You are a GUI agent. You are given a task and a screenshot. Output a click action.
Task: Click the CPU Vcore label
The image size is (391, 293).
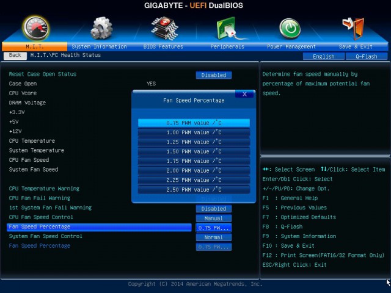click(x=23, y=93)
